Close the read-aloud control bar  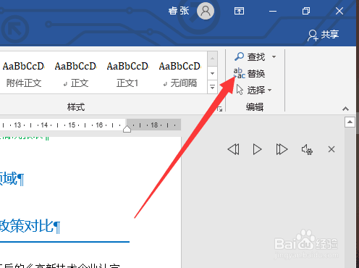point(331,149)
